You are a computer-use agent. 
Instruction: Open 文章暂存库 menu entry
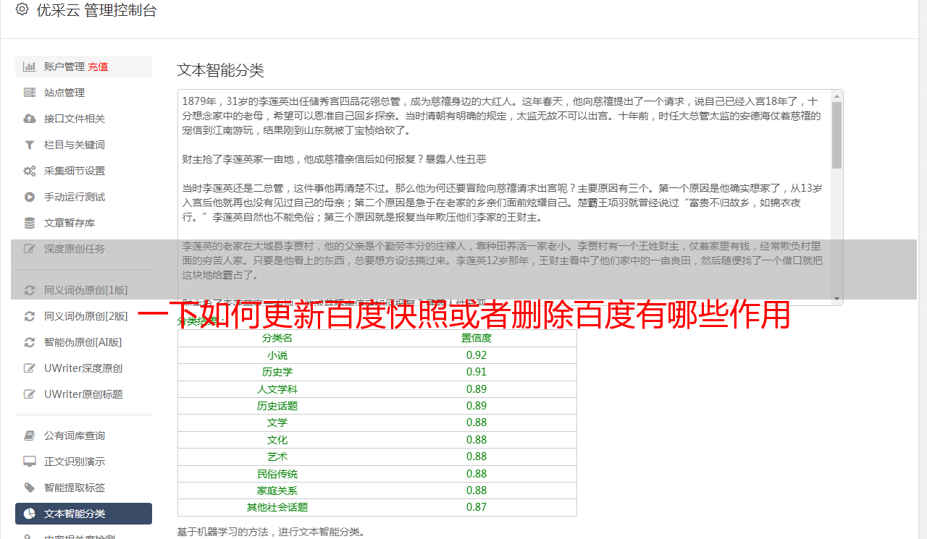click(x=83, y=223)
